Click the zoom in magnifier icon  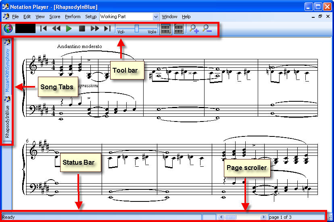(x=194, y=29)
